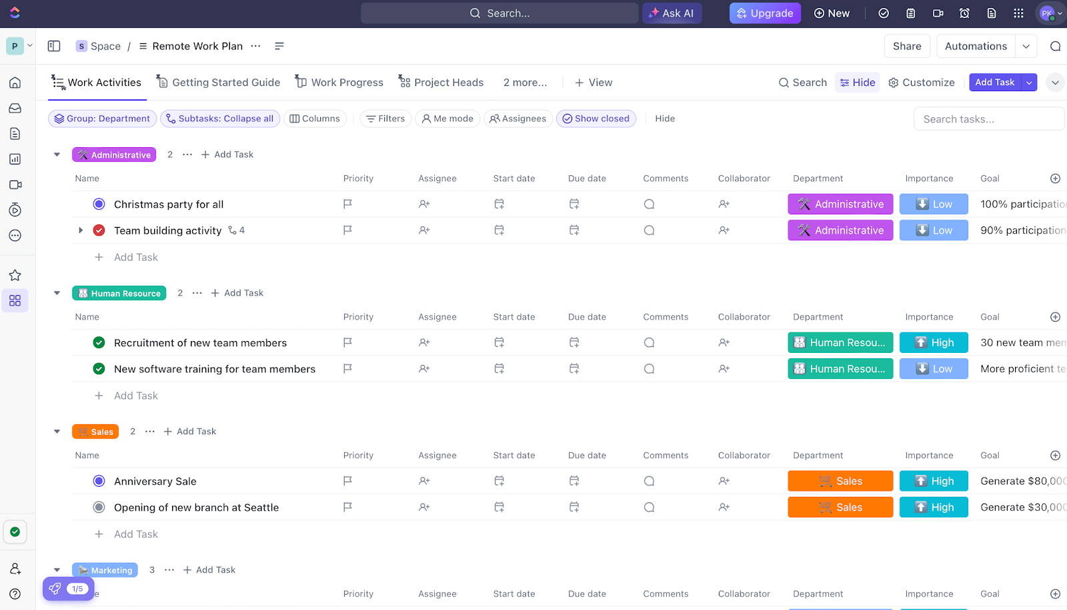This screenshot has width=1067, height=610.
Task: Open the Customize panel
Action: click(x=922, y=83)
